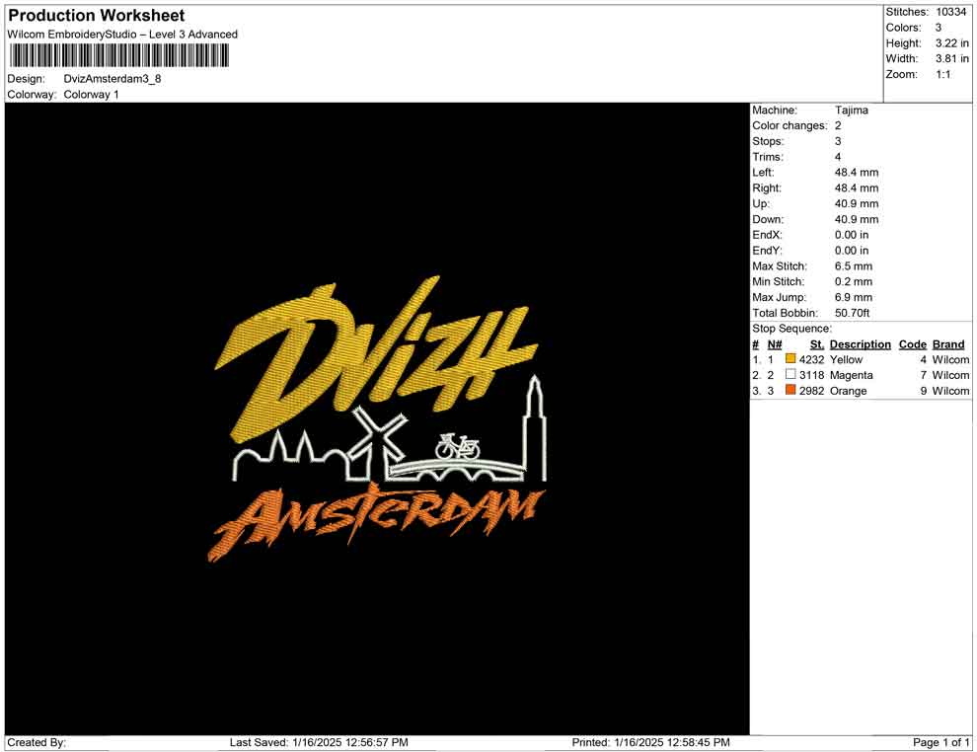977x752 pixels.
Task: Click the stitch count '3118' in stop sequence
Action: pyautogui.click(x=811, y=375)
